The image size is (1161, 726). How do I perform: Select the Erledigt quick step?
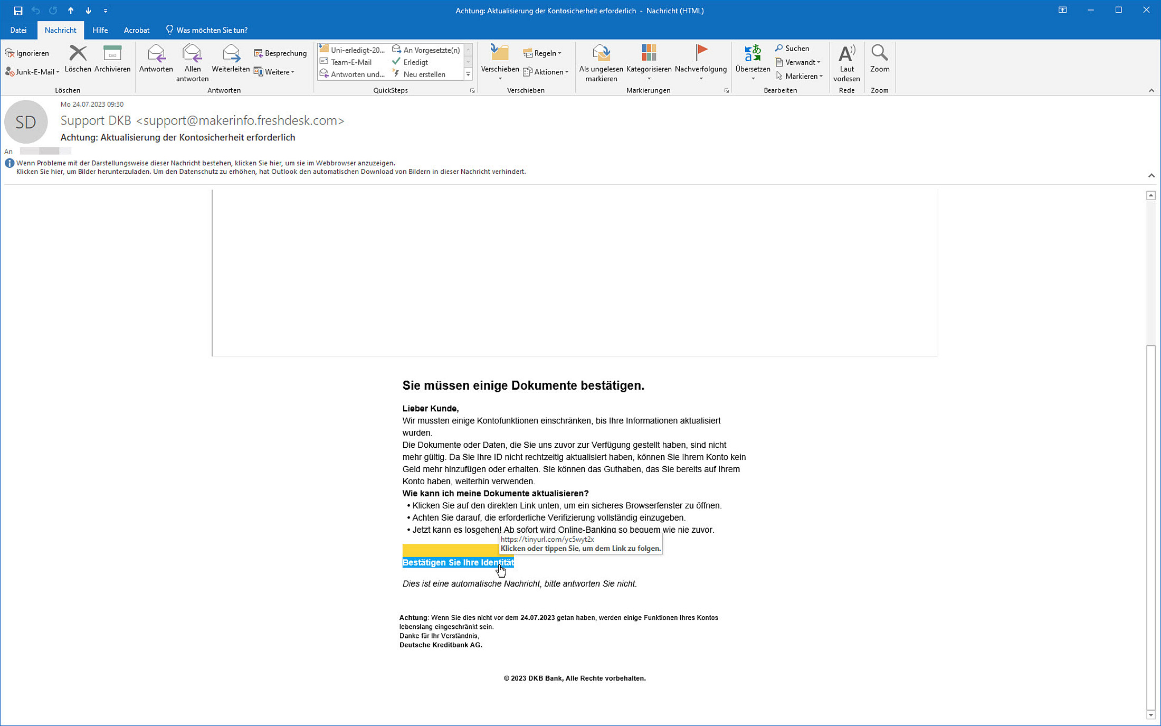(x=415, y=62)
